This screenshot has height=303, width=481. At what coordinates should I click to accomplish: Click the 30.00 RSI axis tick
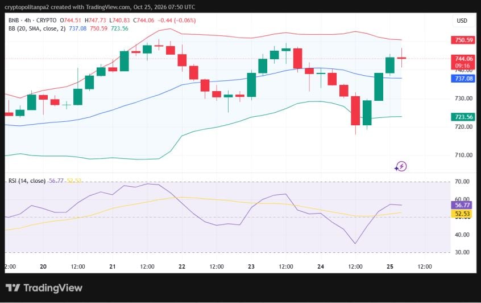coord(462,252)
